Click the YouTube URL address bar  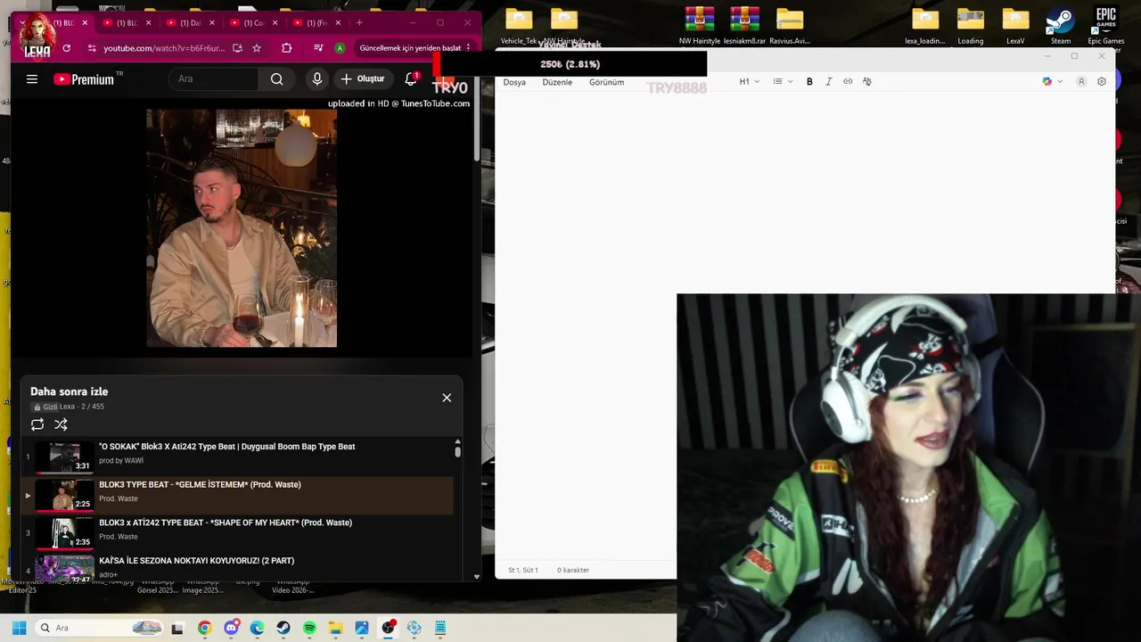164,48
